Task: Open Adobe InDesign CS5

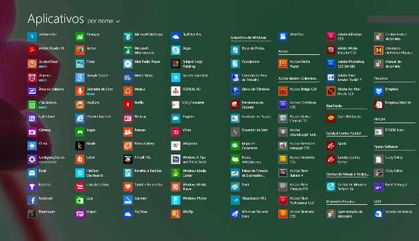Action: pyautogui.click(x=344, y=37)
